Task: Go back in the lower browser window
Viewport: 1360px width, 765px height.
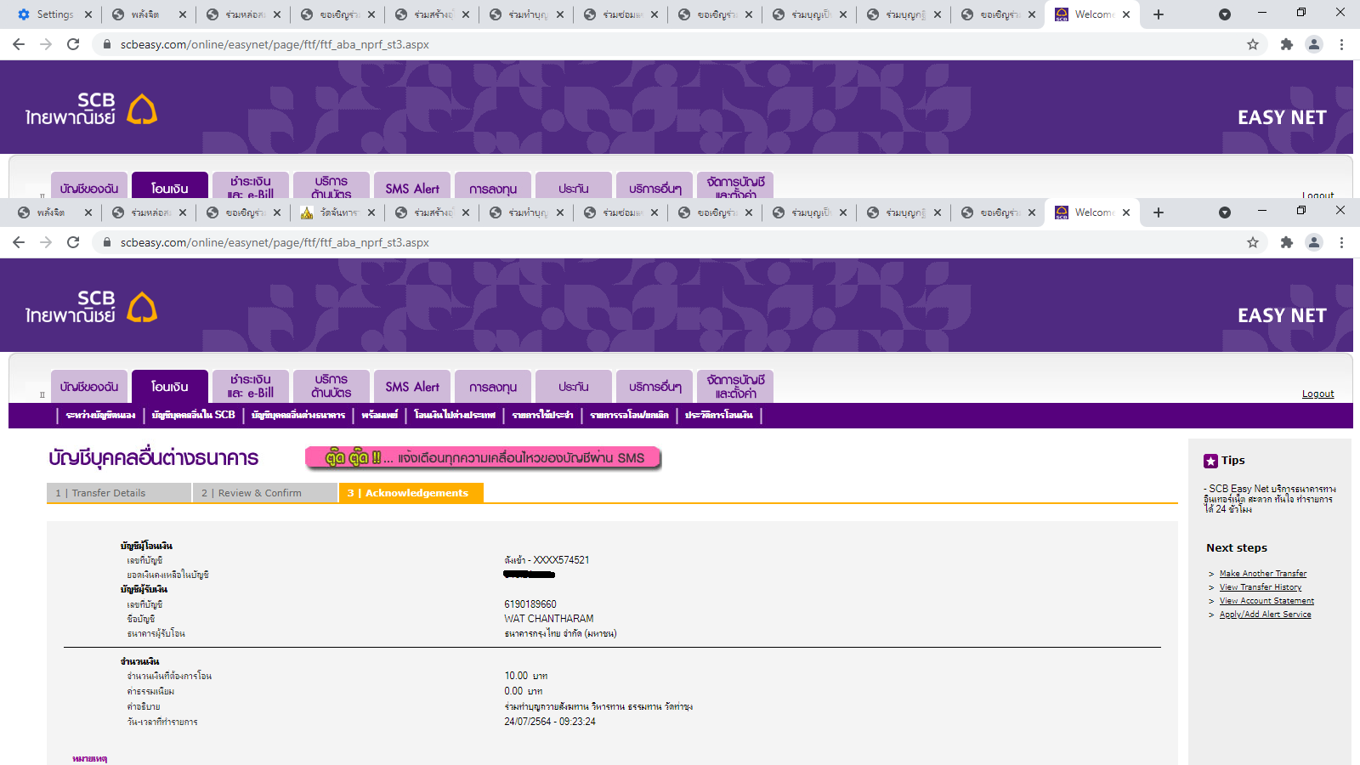Action: click(x=19, y=242)
